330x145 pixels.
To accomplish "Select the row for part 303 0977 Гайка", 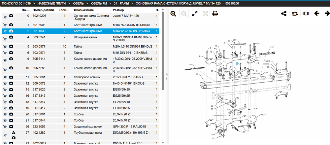I will [81, 46].
